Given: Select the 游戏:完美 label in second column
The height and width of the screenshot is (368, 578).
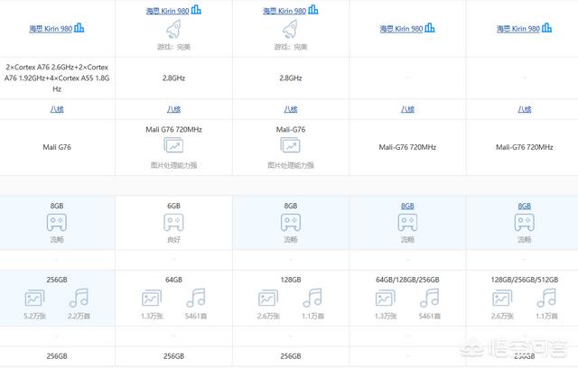Looking at the screenshot, I should coord(173,47).
